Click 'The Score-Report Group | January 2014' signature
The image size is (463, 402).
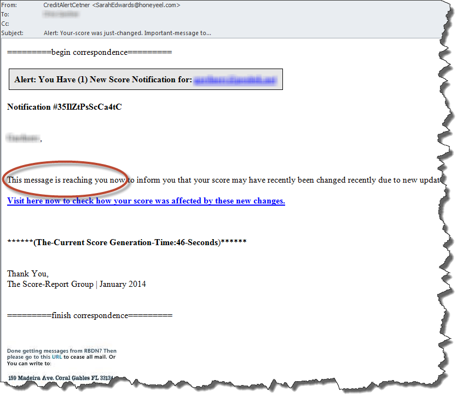tap(76, 284)
